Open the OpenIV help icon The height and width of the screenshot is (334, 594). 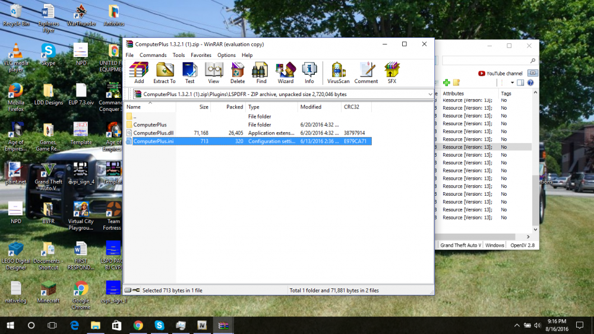click(530, 82)
